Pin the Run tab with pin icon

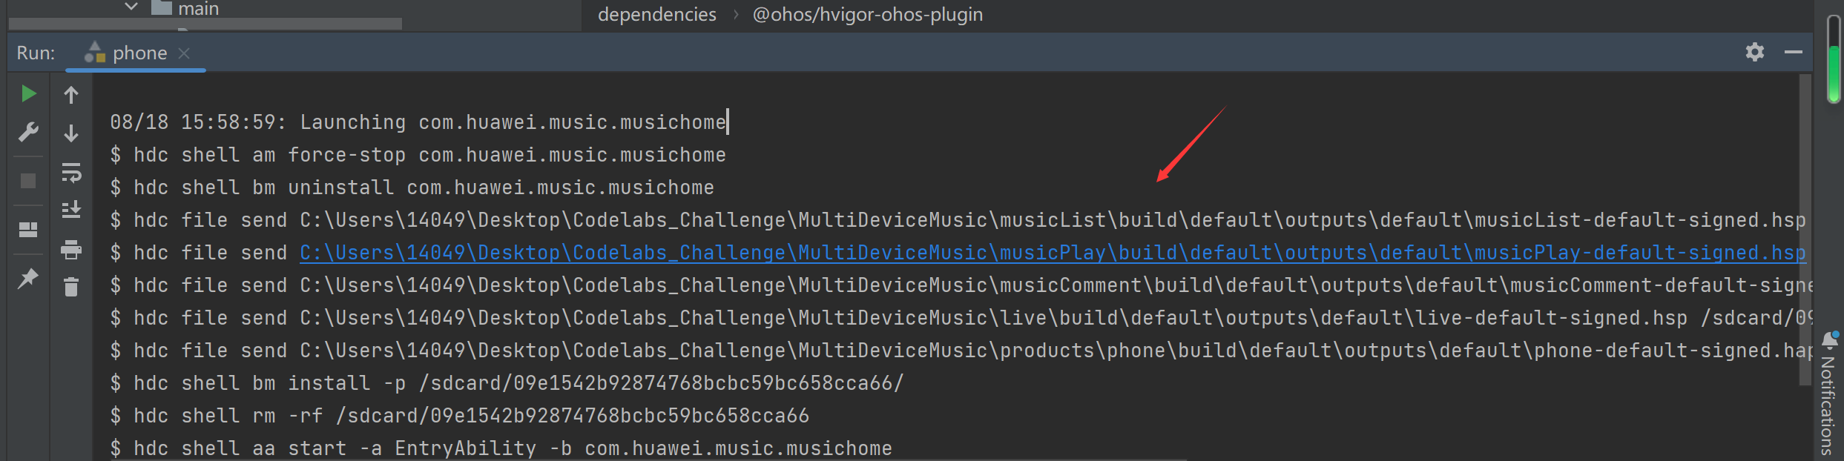pos(28,279)
